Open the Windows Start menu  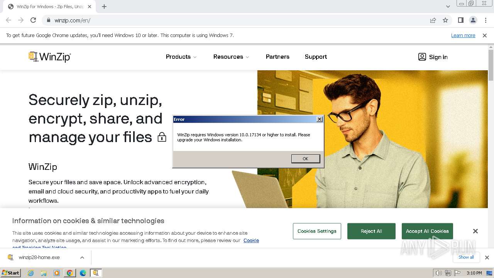coord(10,273)
